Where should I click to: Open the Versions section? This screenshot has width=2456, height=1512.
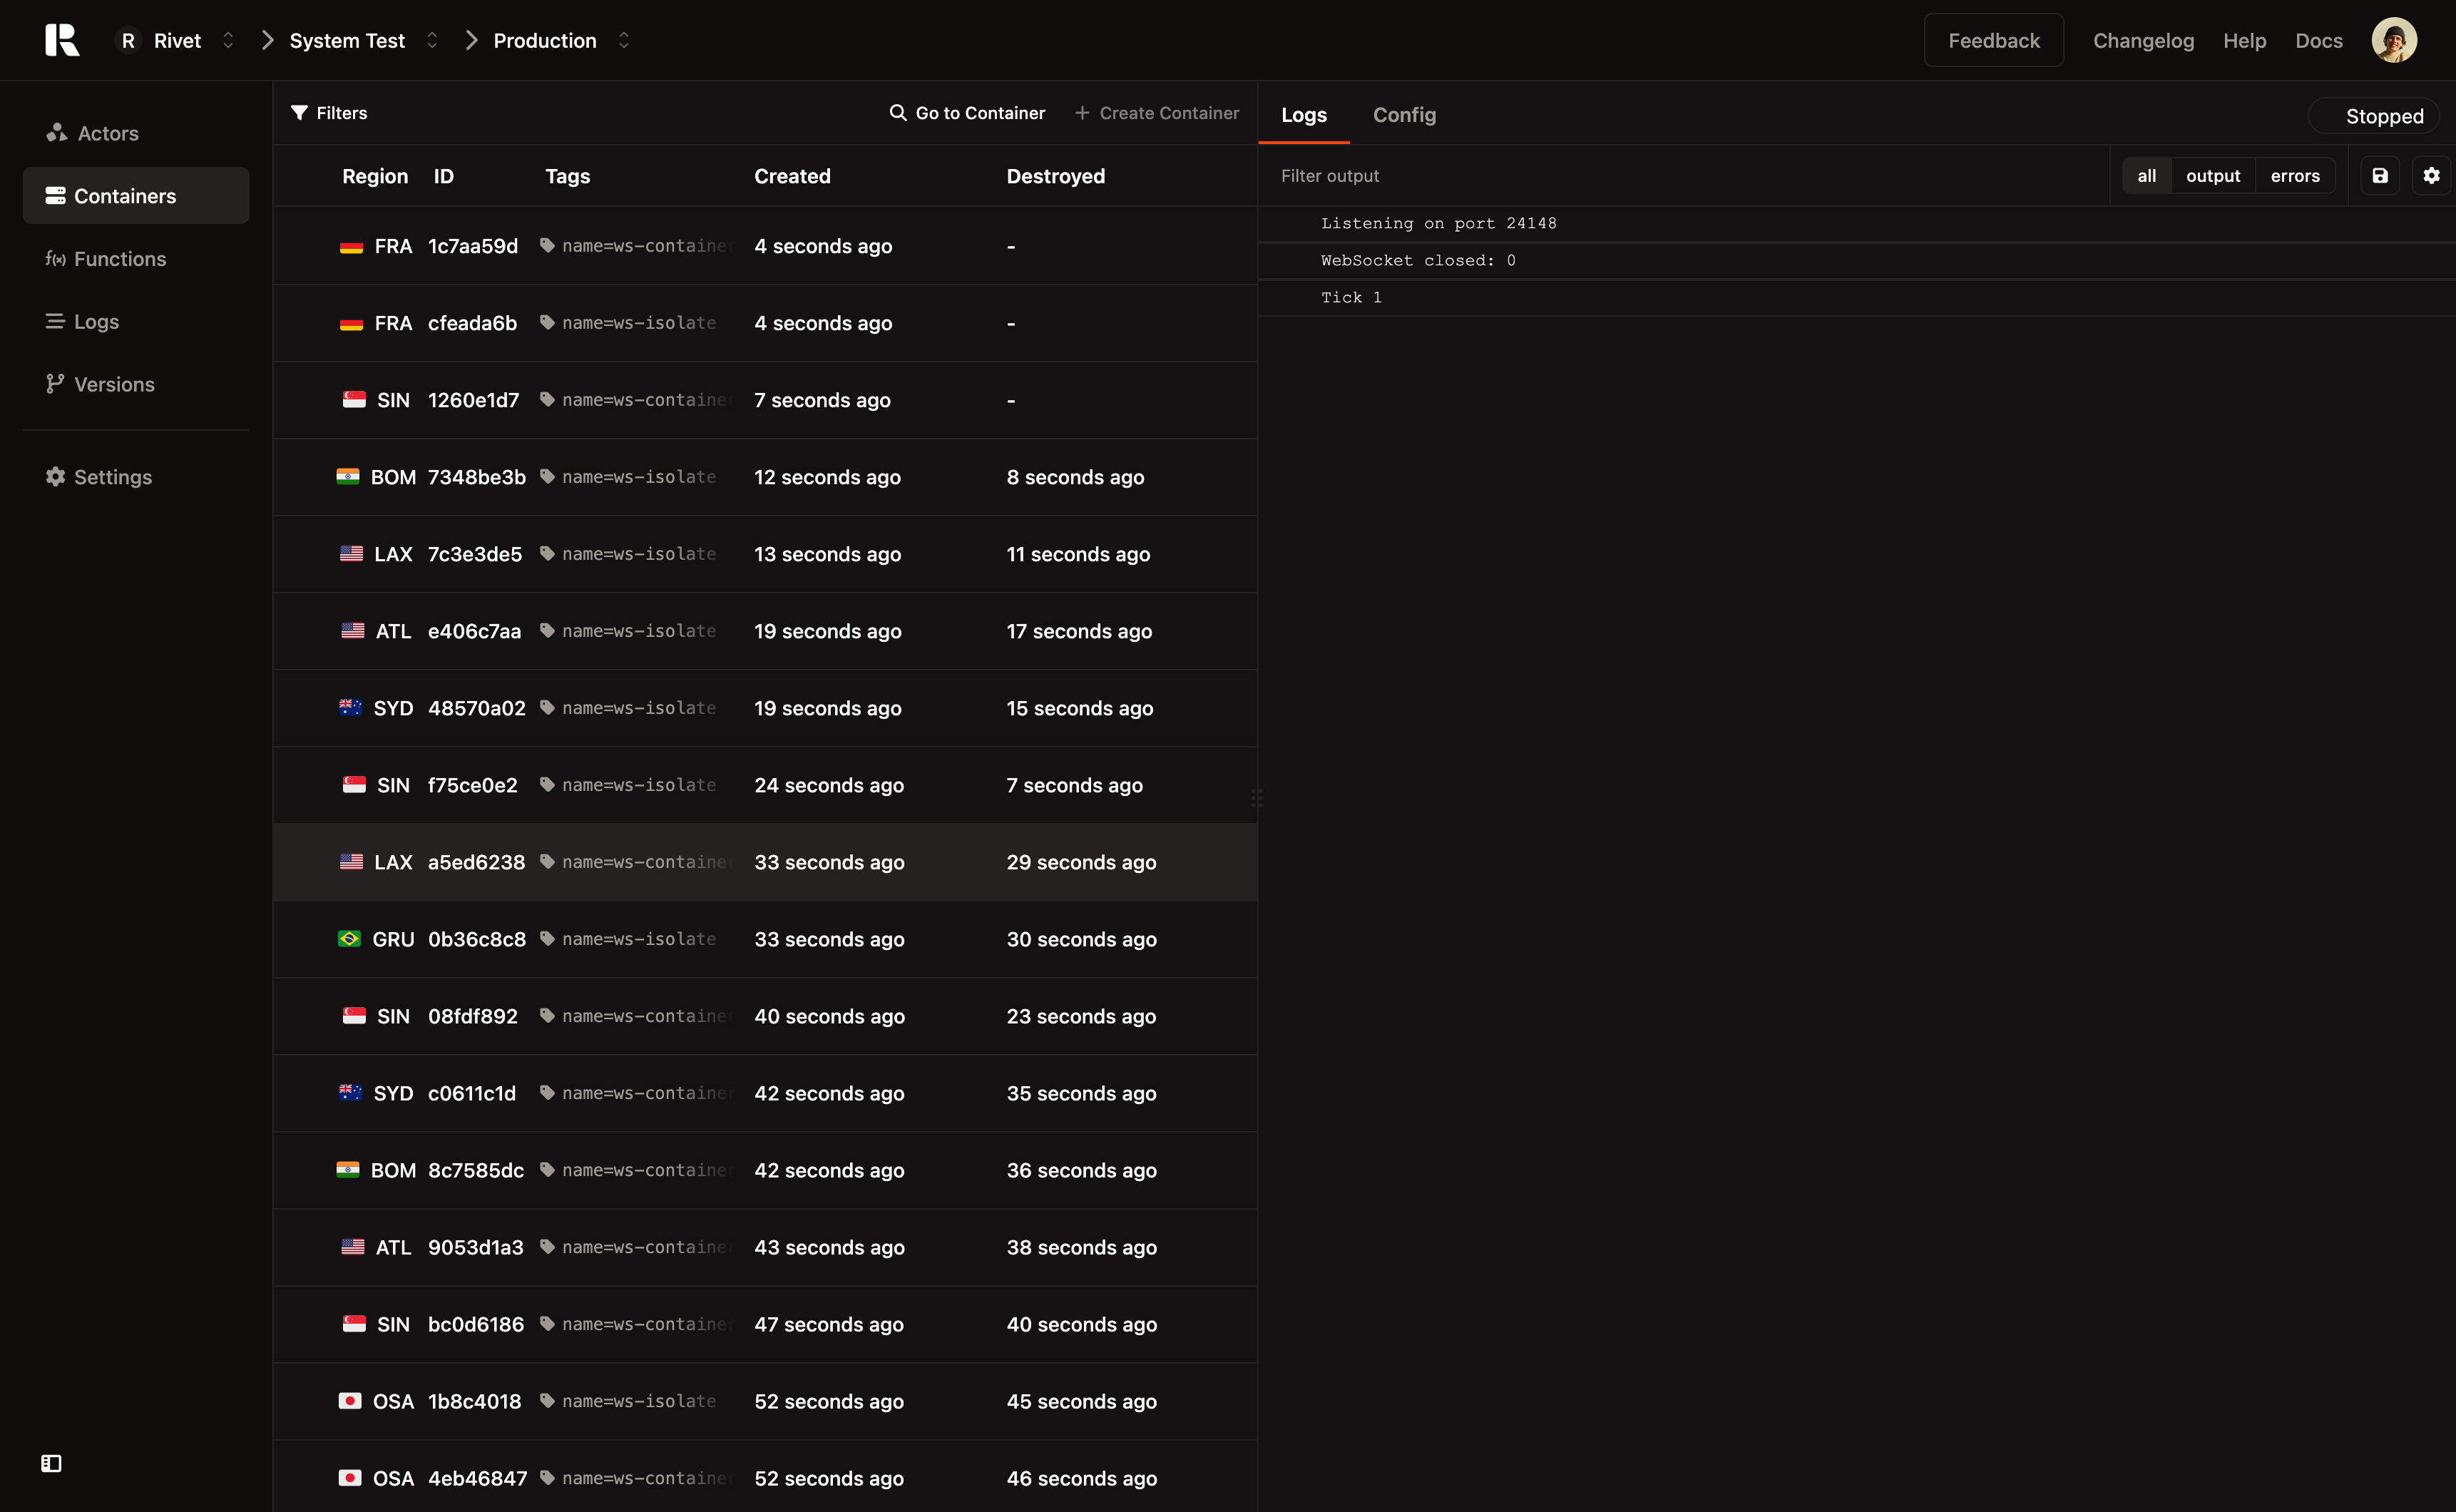point(114,384)
